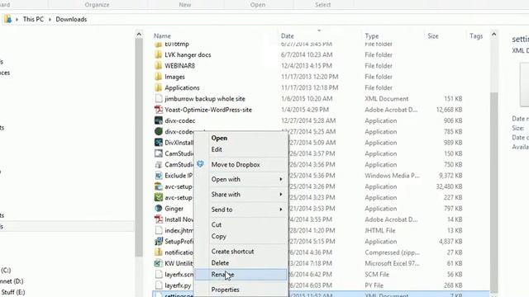This screenshot has width=529, height=297.
Task: Select Move to Dropbox menu entry
Action: tap(236, 165)
